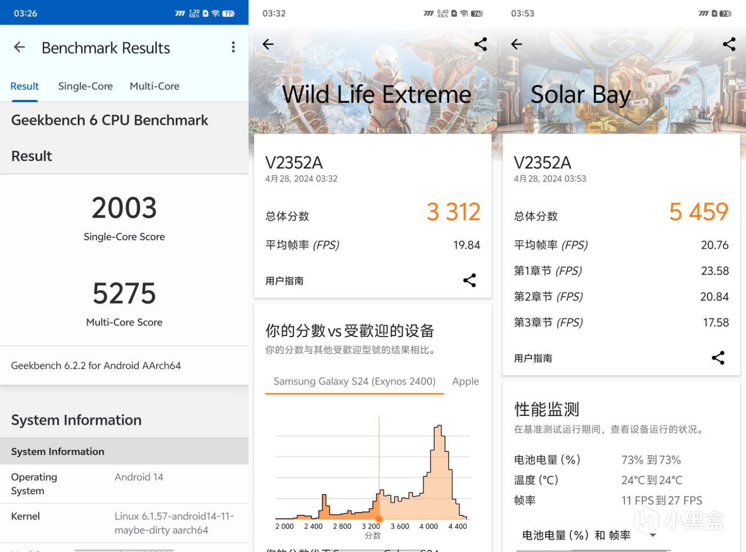Open 用户指南 link in Wild Life Extreme card

(284, 281)
